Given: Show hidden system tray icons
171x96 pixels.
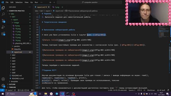Looking at the screenshot, I should (x=136, y=94).
